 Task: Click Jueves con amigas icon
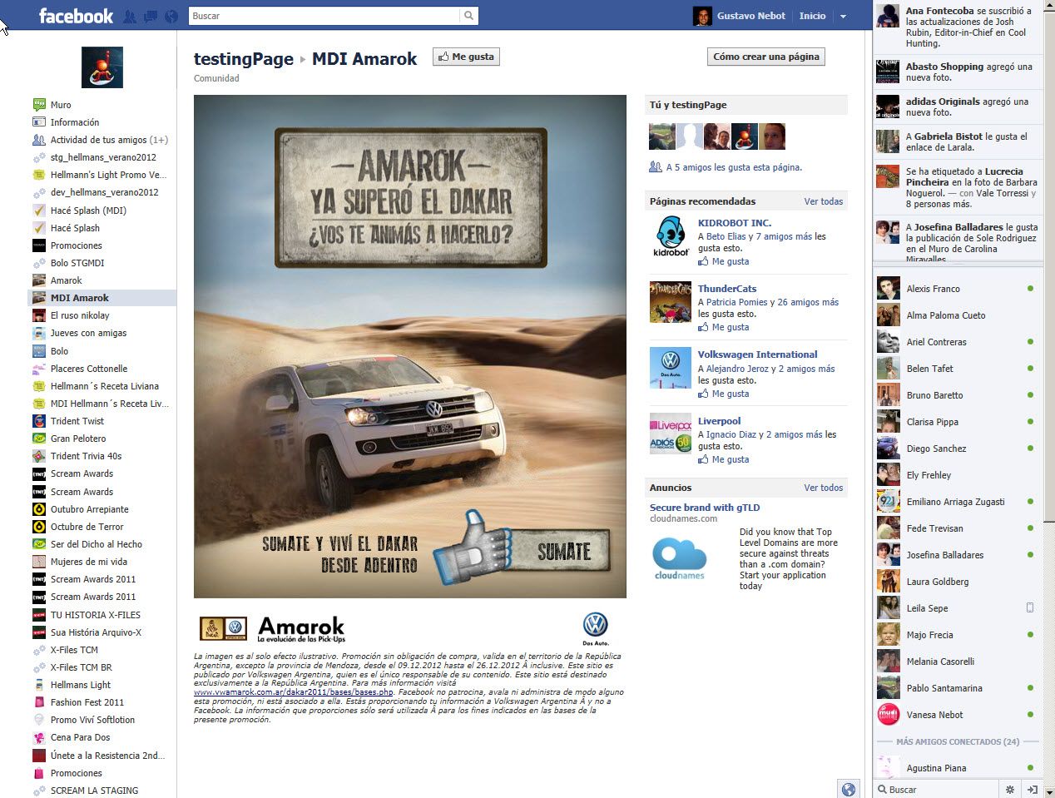(38, 333)
